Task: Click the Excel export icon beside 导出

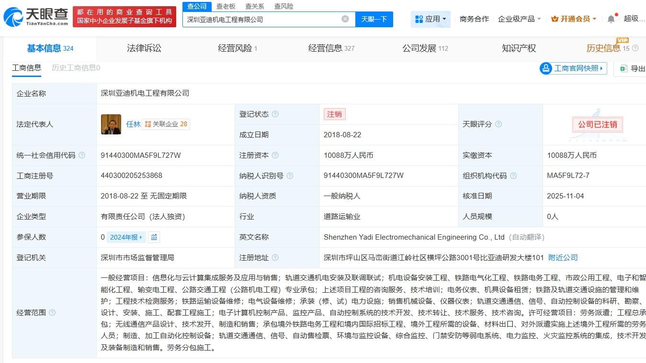Action: 624,68
